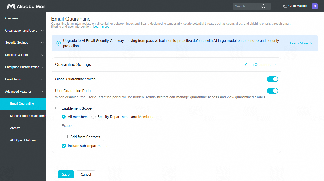Focus the Search input field
The width and height of the screenshot is (324, 181).
247,6
